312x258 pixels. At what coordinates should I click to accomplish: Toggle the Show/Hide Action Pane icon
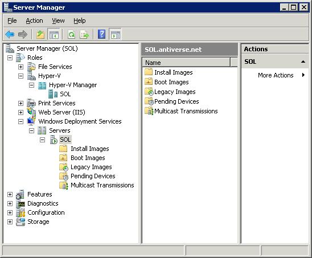tap(116, 34)
